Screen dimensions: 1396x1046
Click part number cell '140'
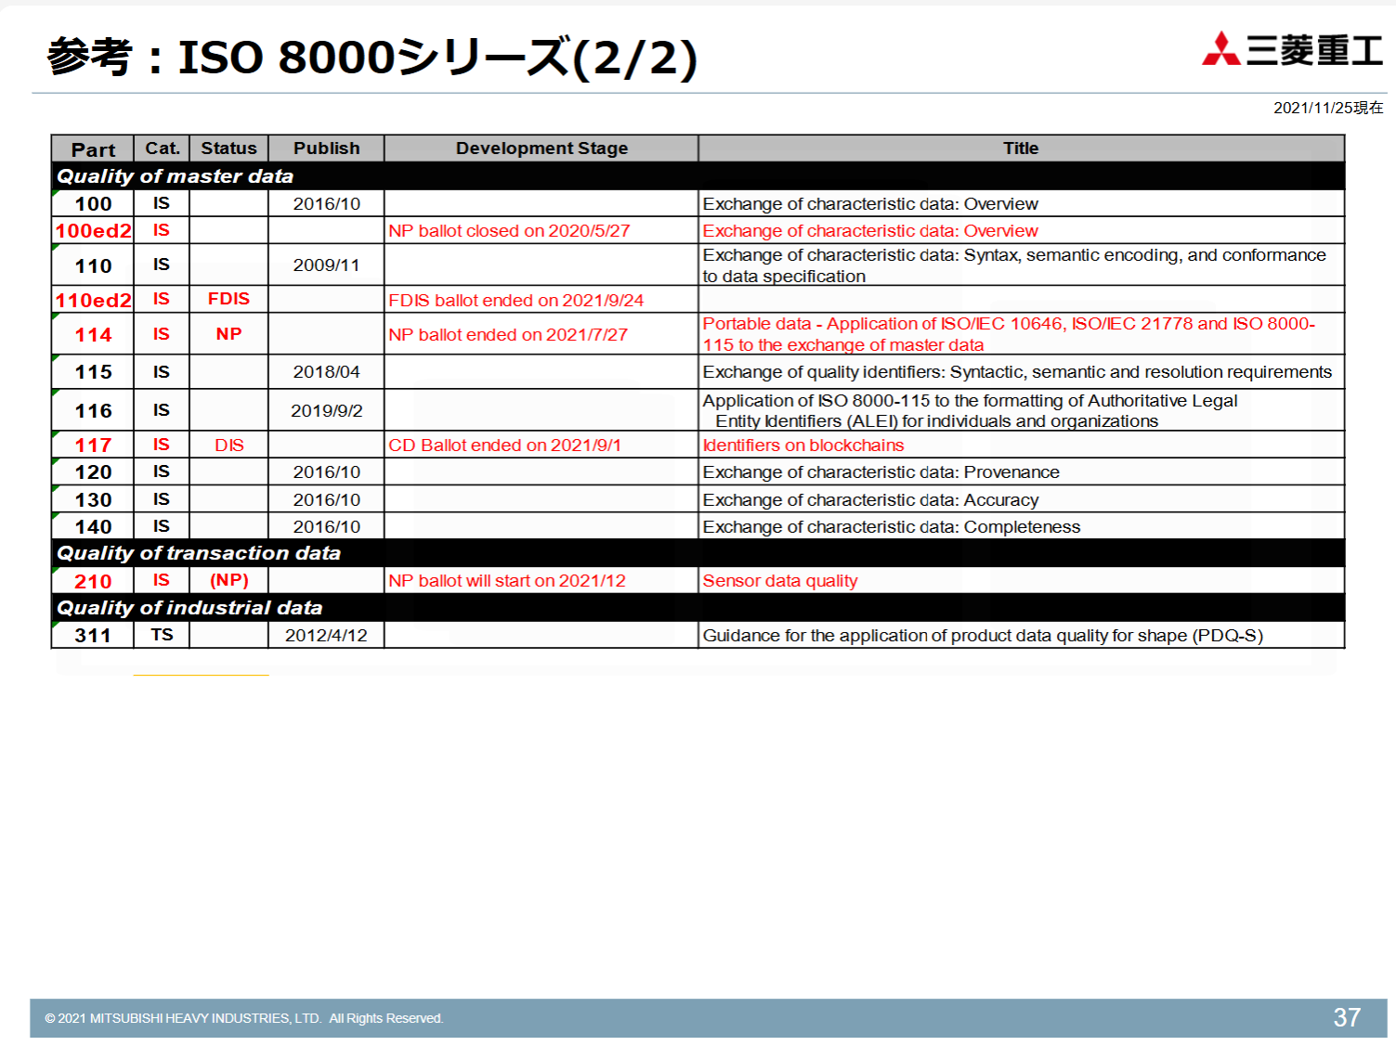coord(93,526)
